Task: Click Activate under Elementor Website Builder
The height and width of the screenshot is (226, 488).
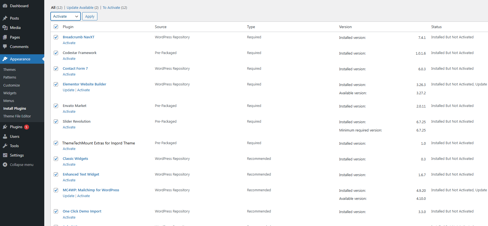Action: (x=84, y=90)
